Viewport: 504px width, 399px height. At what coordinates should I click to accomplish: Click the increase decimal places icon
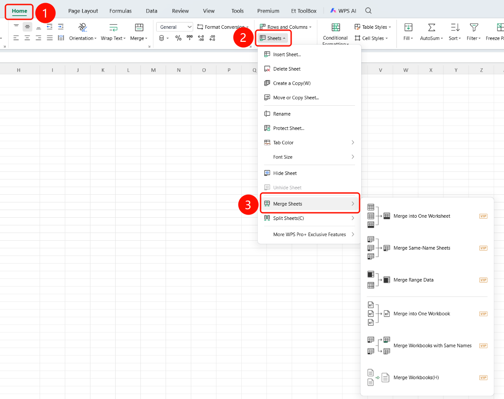point(201,38)
